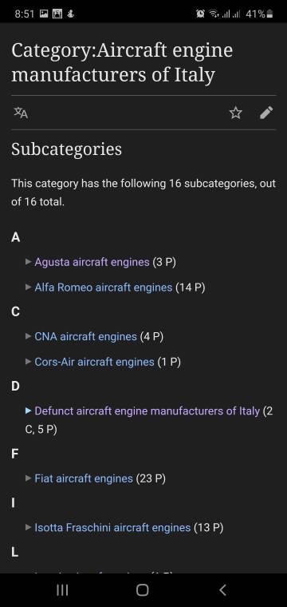Open the CNA aircraft engines link
The height and width of the screenshot is (607, 287).
point(86,336)
